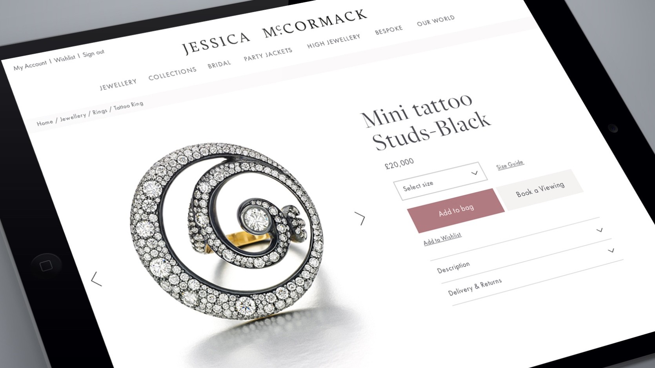This screenshot has height=368, width=655.
Task: Open the Bespoke page
Action: point(389,30)
